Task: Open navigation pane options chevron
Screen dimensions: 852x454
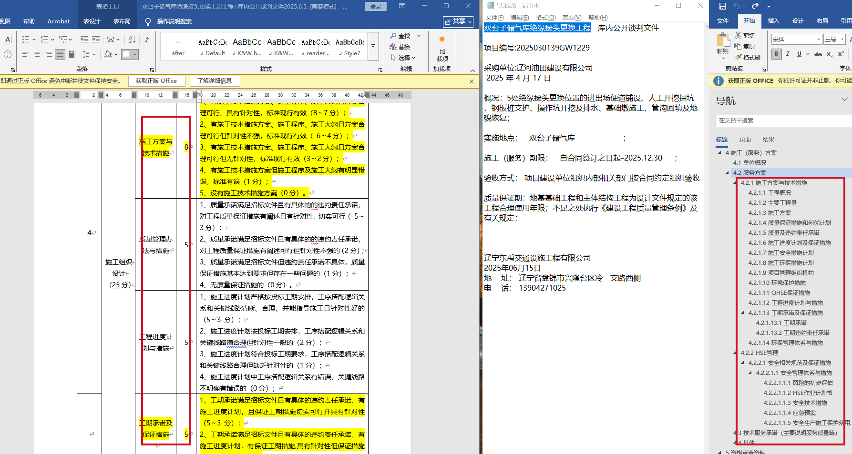Action: pos(844,100)
